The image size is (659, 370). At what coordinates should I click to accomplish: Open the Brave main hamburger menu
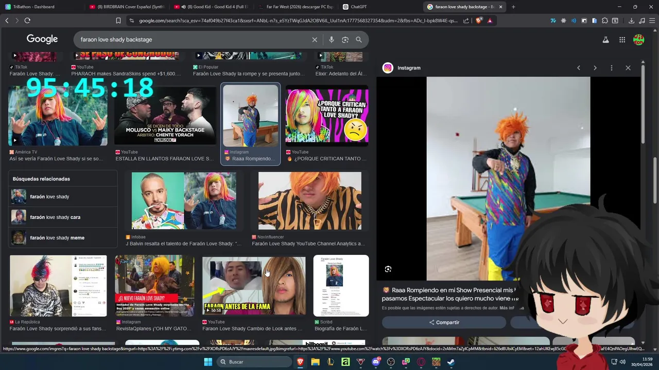[652, 21]
